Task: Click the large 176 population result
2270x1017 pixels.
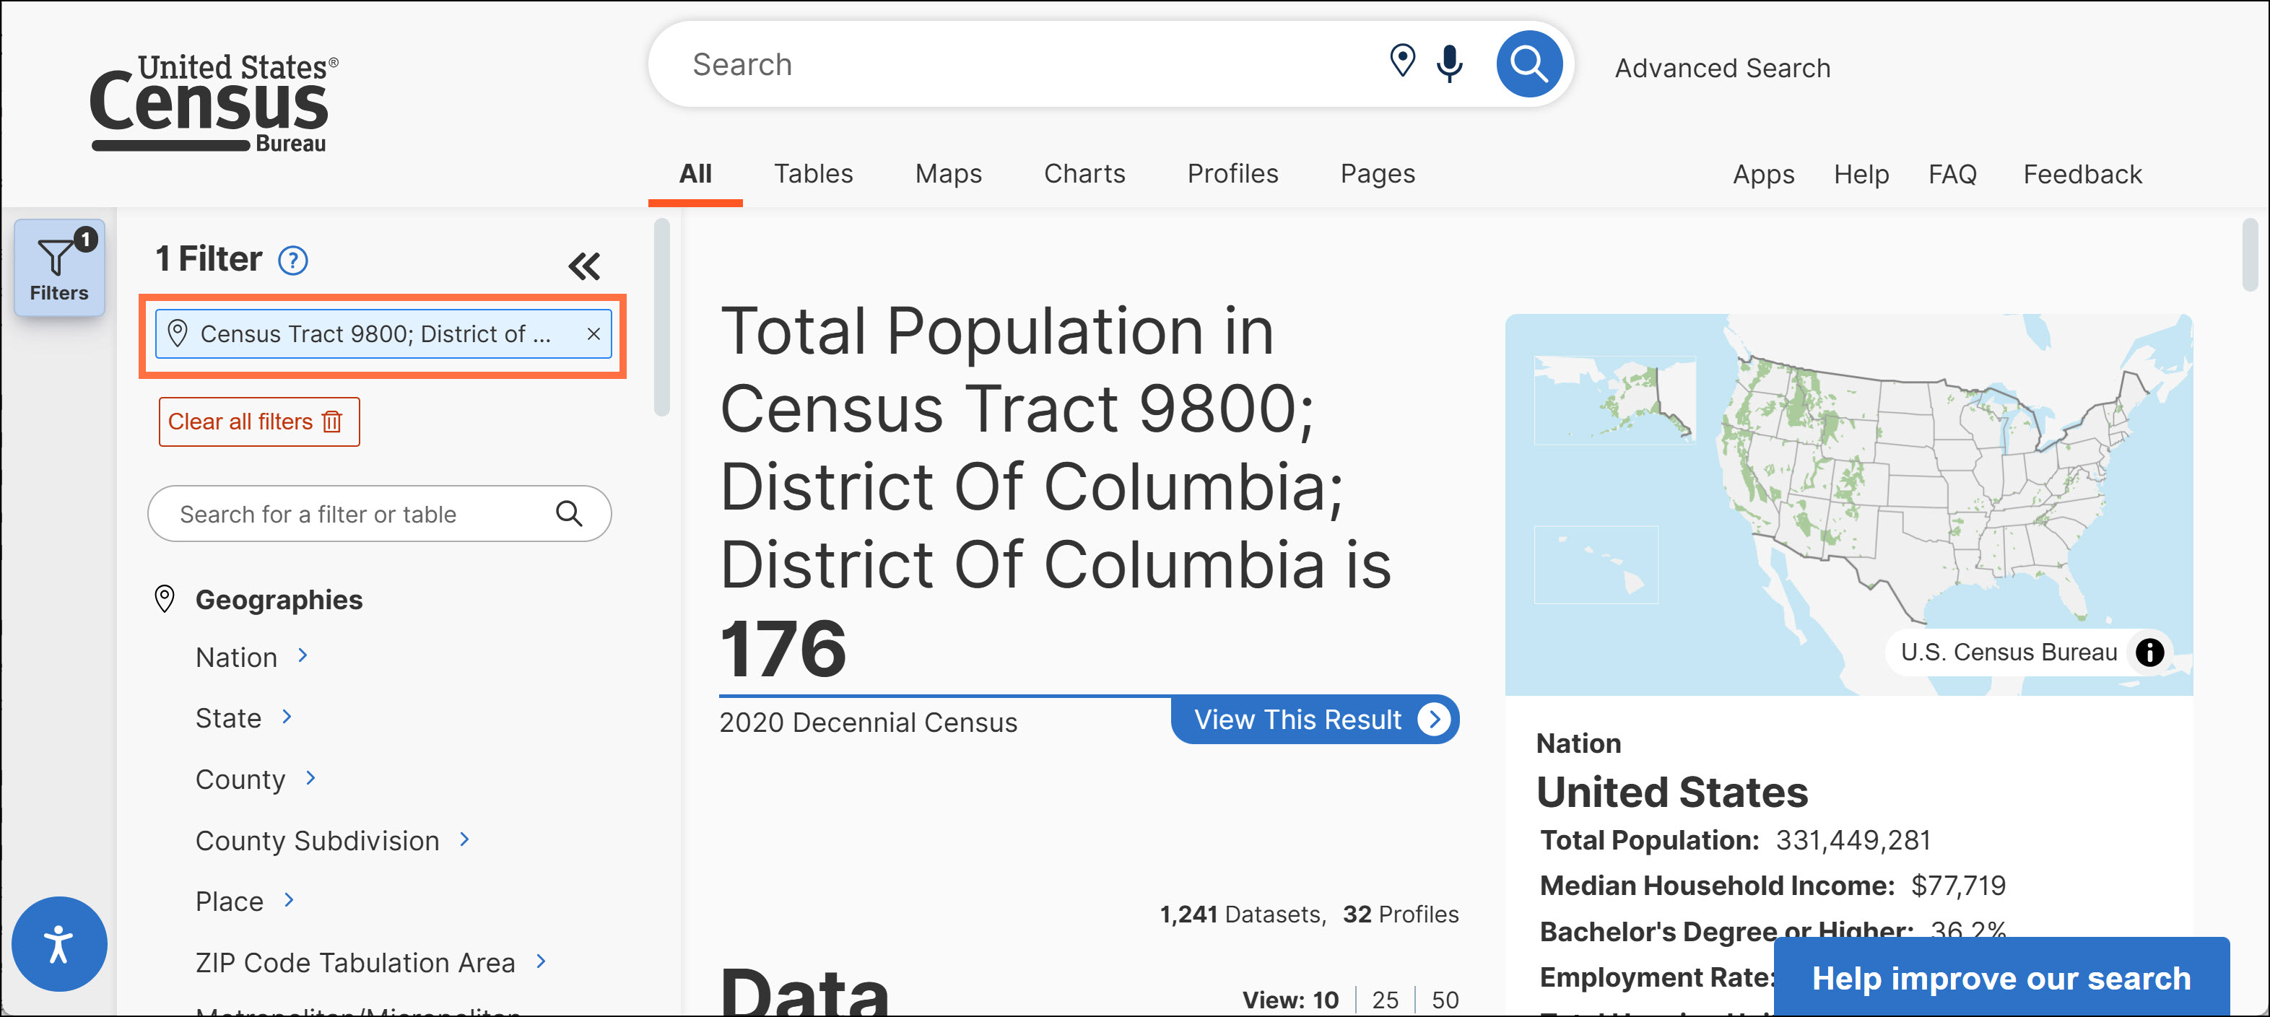Action: 783,649
